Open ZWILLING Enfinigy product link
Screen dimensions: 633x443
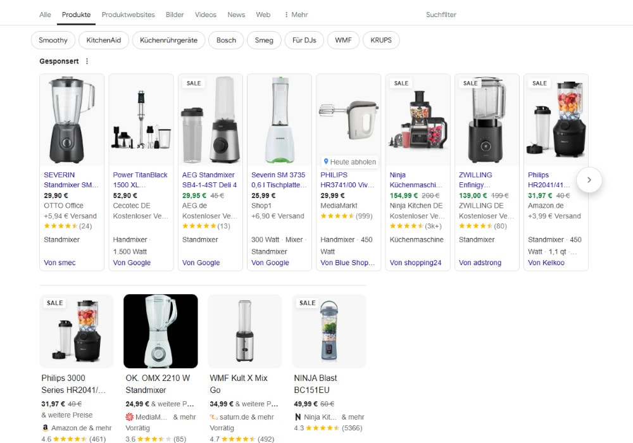tap(475, 180)
